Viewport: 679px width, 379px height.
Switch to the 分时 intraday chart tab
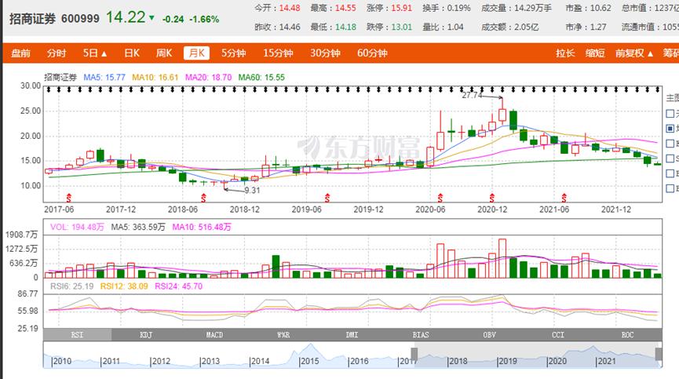(57, 53)
